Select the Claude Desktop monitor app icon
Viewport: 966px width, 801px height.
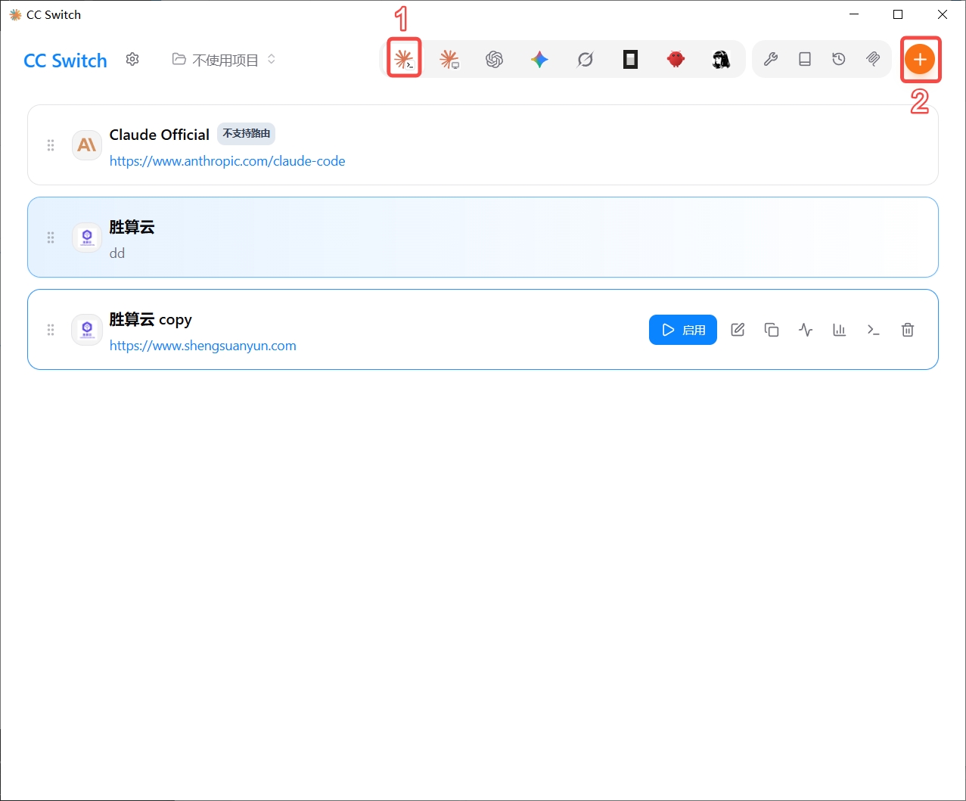click(449, 59)
